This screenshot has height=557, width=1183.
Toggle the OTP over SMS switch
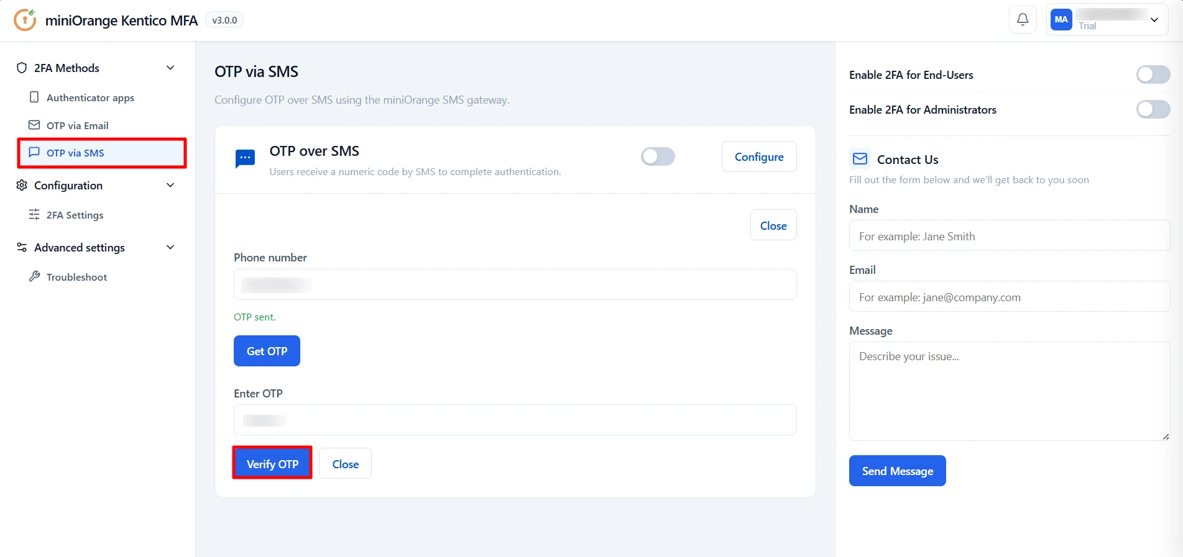pyautogui.click(x=658, y=156)
